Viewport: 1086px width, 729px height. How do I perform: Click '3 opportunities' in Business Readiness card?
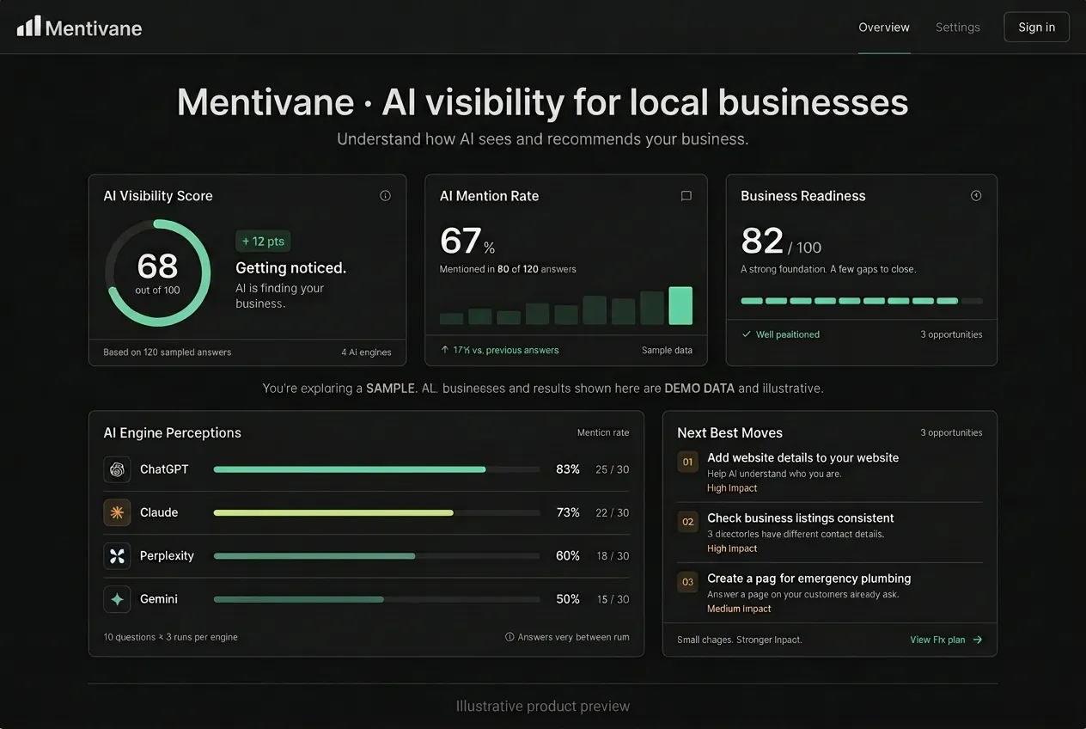coord(951,334)
